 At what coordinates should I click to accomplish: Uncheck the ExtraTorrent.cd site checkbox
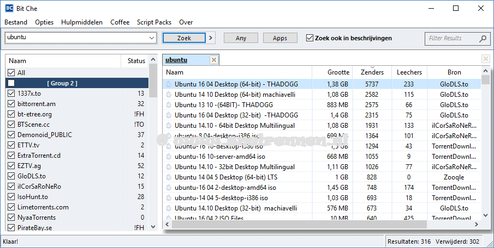[x=11, y=156]
